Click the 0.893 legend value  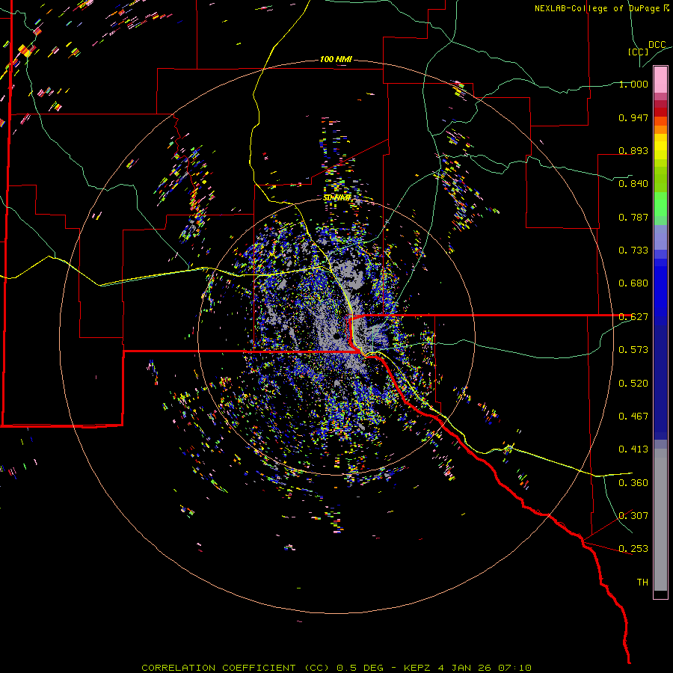(x=633, y=150)
